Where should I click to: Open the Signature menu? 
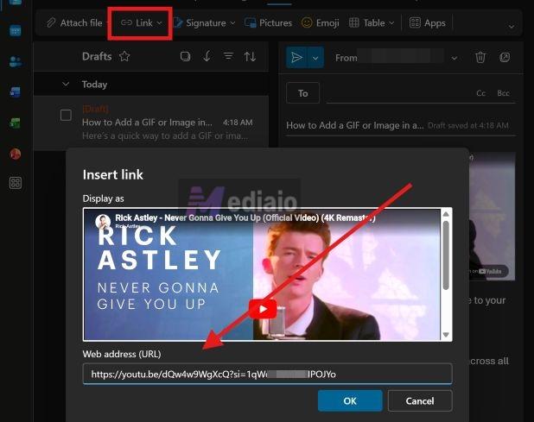point(204,22)
